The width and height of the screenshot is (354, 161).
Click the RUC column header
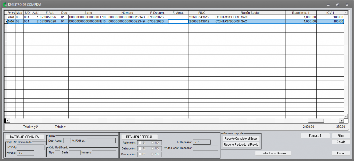coord(202,13)
